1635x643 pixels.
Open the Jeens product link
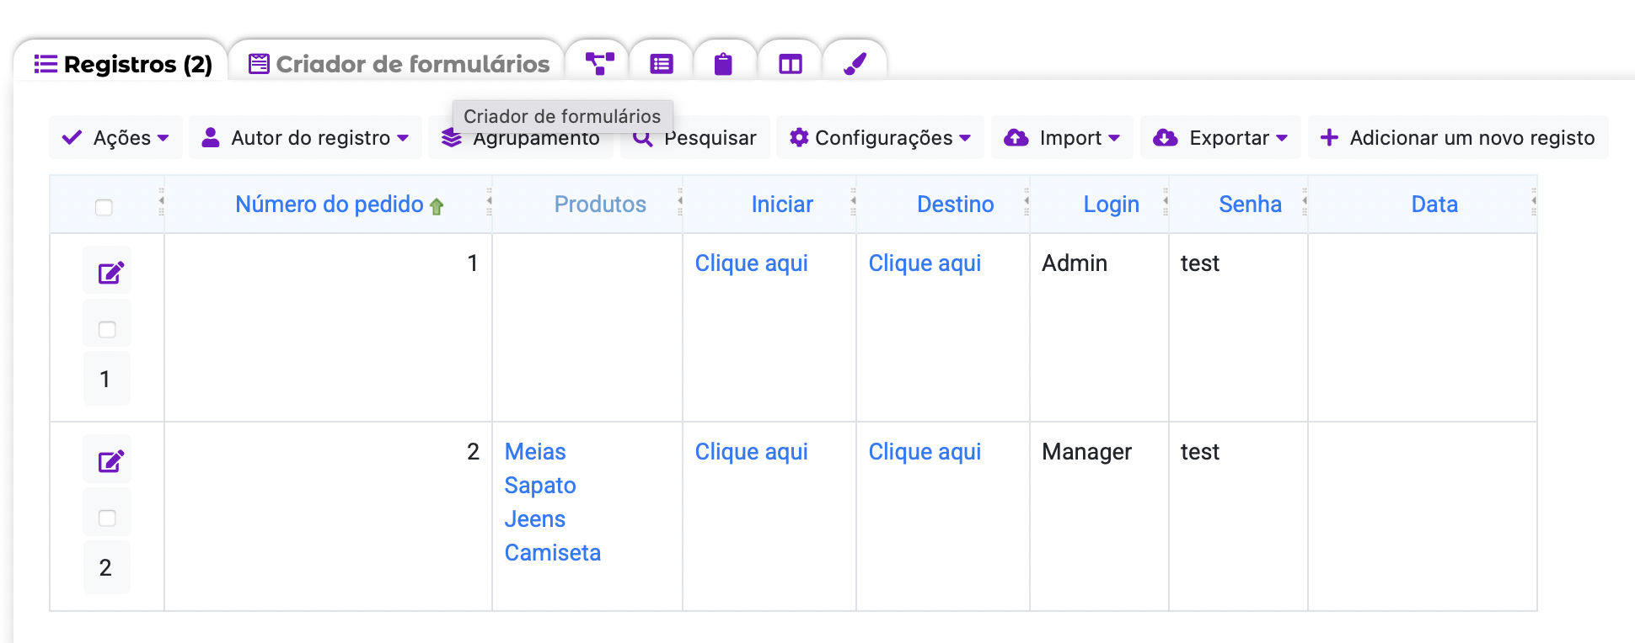pos(534,519)
